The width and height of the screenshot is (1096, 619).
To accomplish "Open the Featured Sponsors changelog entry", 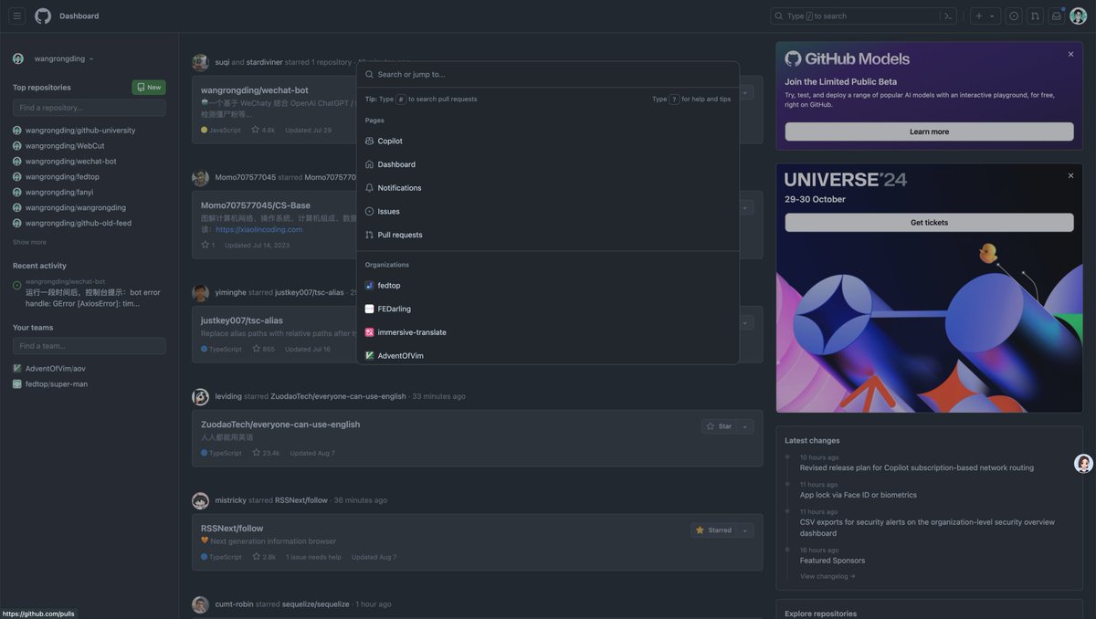I will (832, 561).
